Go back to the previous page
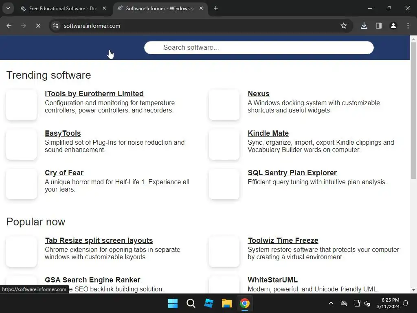 coord(9,26)
